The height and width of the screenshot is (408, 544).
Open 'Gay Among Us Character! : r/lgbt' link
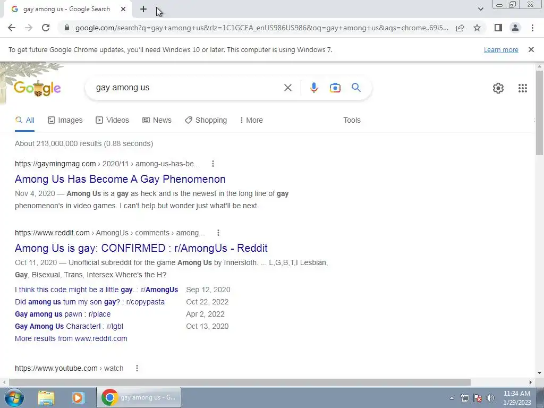click(x=69, y=326)
